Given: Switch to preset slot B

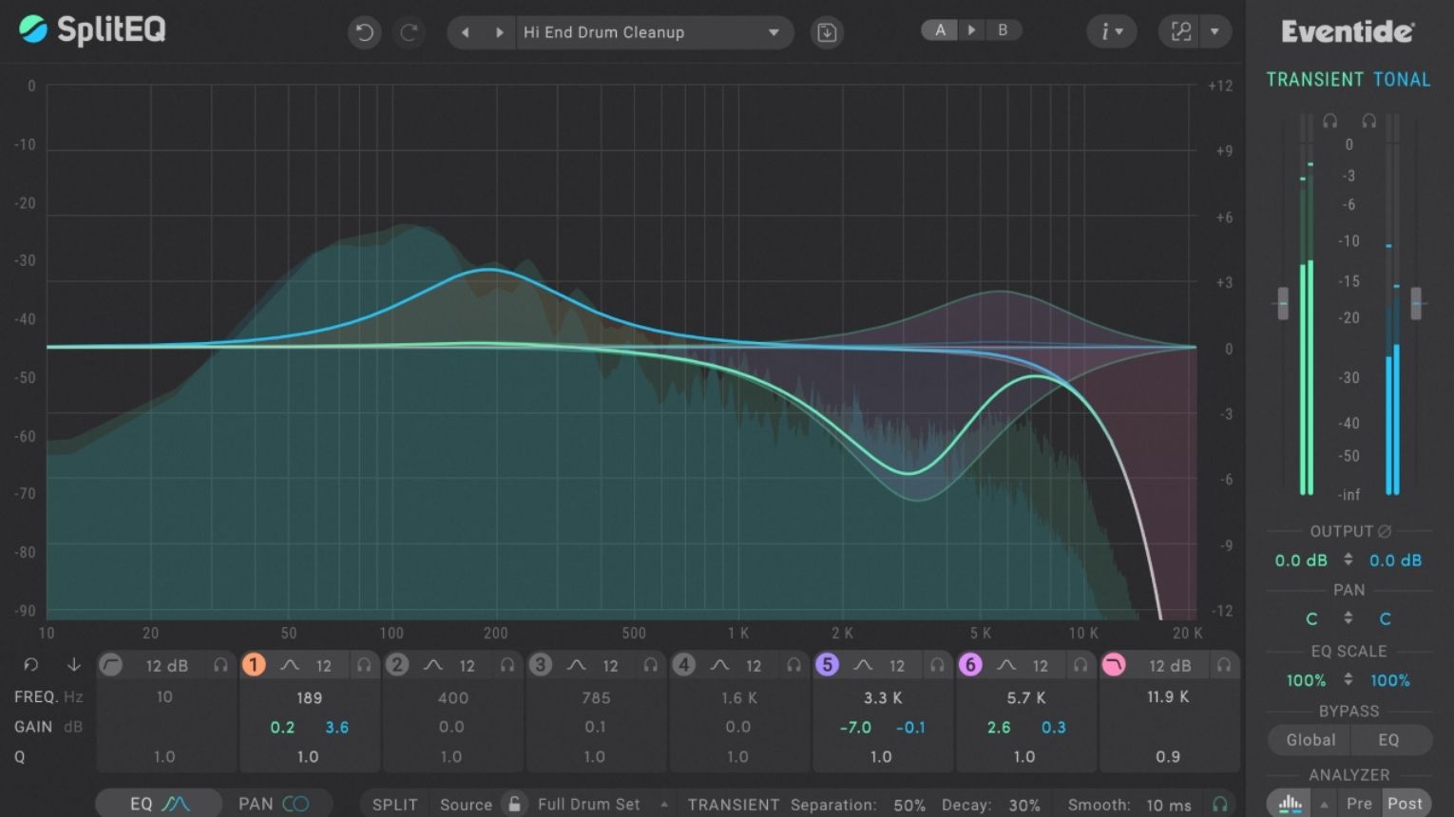Looking at the screenshot, I should (1004, 29).
